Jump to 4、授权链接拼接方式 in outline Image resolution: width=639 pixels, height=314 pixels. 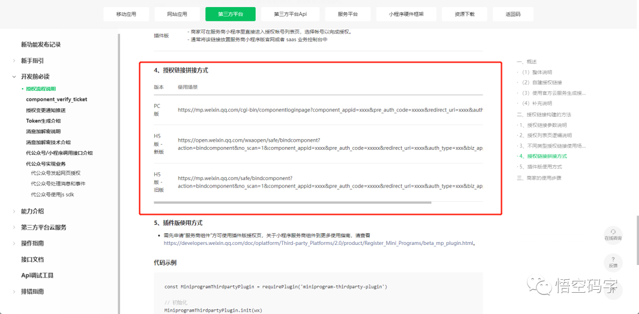[x=543, y=156]
